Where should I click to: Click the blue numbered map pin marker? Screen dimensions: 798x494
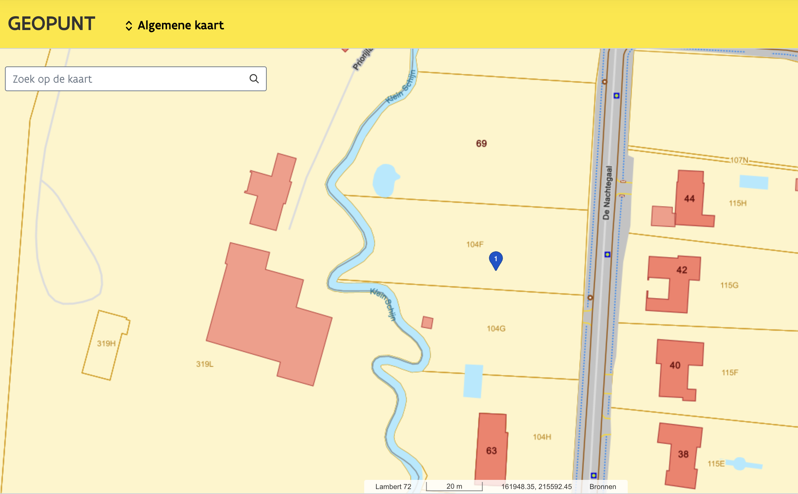click(x=496, y=260)
